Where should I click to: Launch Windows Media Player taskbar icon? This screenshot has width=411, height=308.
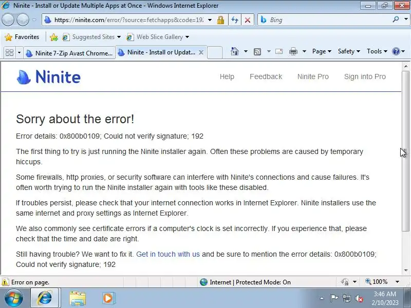(108, 298)
